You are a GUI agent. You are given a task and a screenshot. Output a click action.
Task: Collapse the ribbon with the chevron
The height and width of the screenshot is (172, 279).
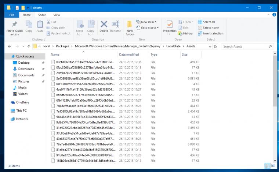(x=268, y=15)
